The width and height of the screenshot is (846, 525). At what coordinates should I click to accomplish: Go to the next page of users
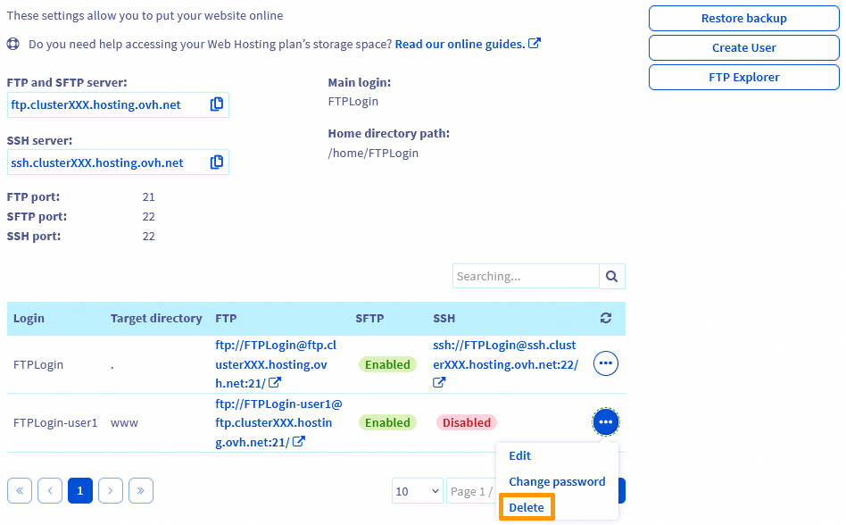point(110,490)
